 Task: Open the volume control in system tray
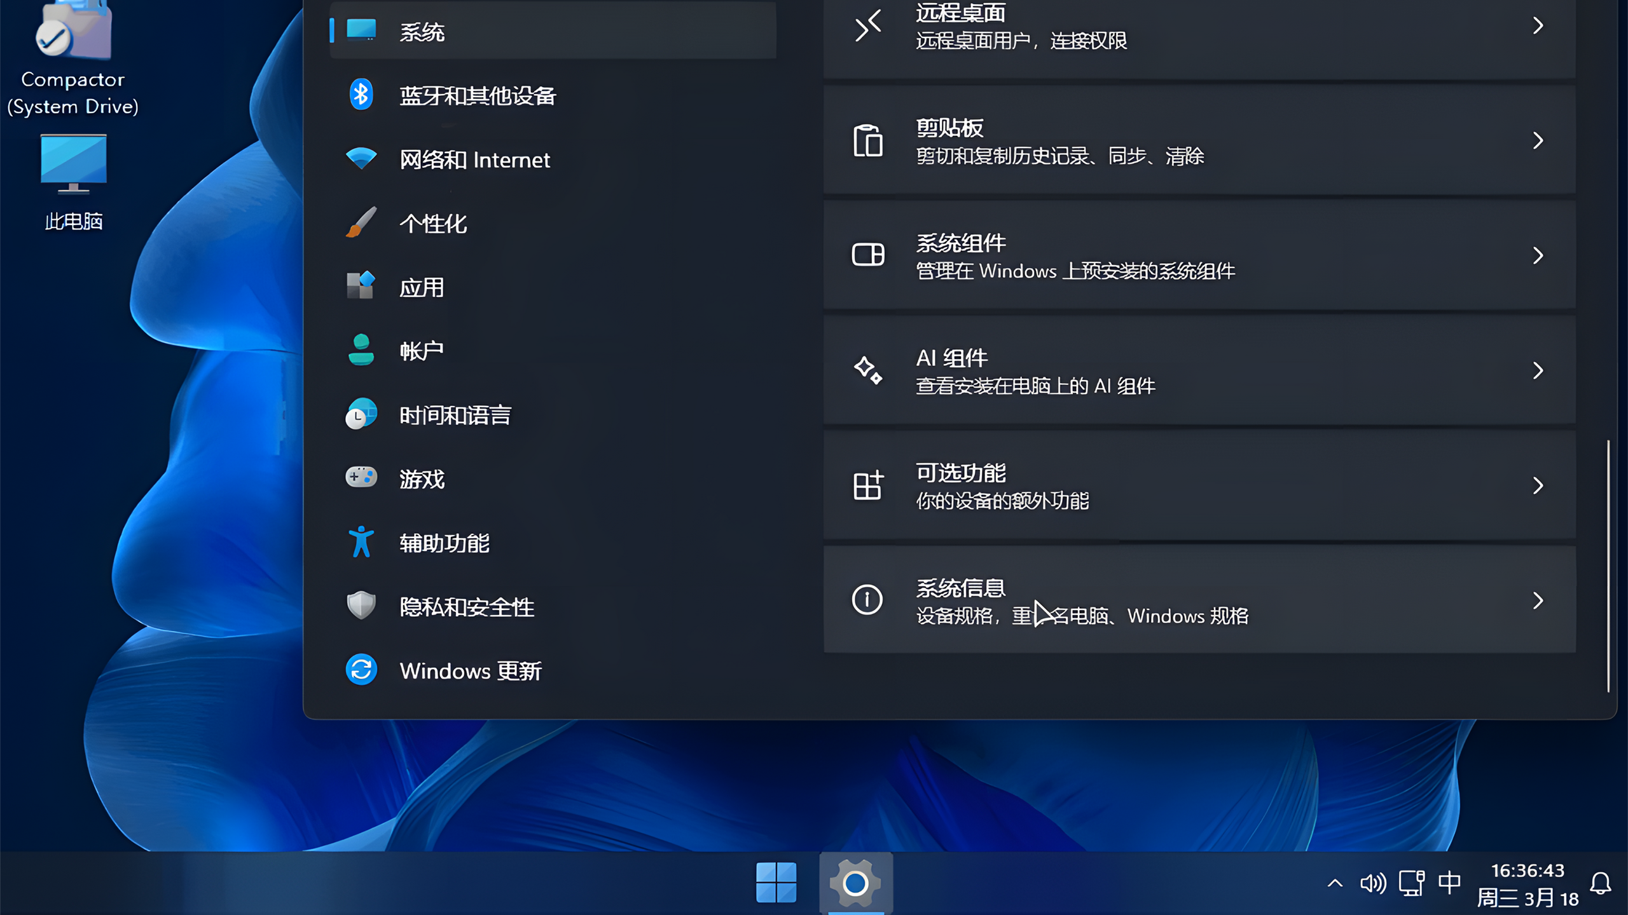pos(1373,883)
